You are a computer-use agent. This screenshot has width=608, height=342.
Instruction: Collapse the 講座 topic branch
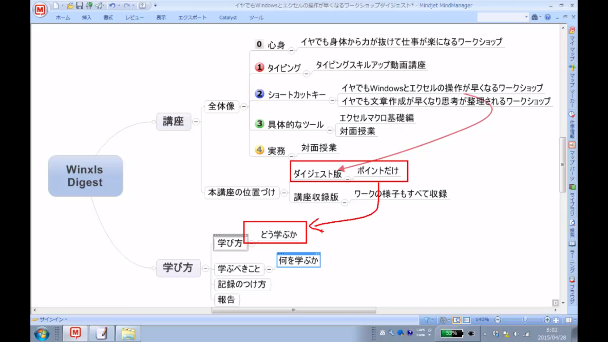click(x=196, y=122)
